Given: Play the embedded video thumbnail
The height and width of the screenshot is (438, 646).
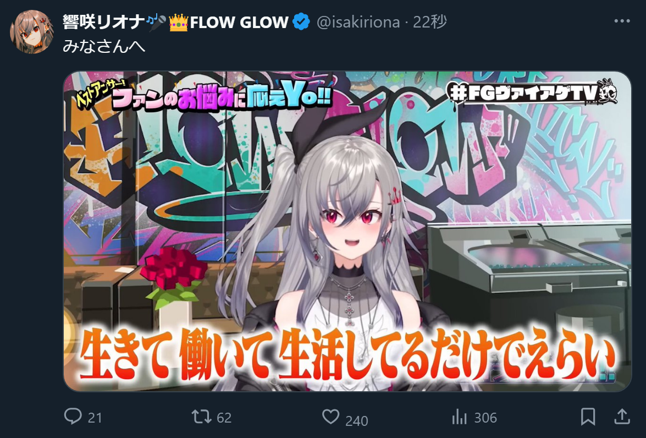Looking at the screenshot, I should pos(347,231).
